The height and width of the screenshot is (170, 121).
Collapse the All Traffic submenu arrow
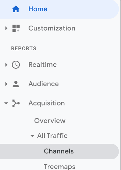[32, 136]
